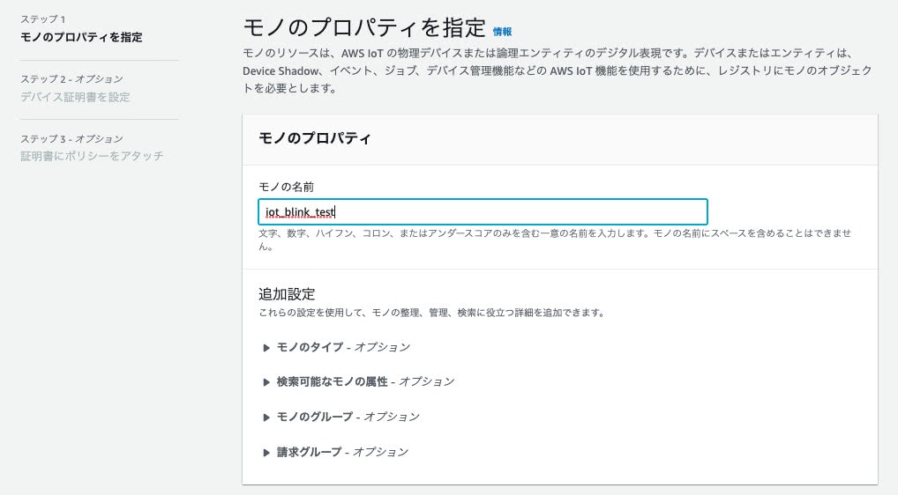This screenshot has width=898, height=495.
Task: Expand 検索可能なモノの属性 option section
Action: 358,381
